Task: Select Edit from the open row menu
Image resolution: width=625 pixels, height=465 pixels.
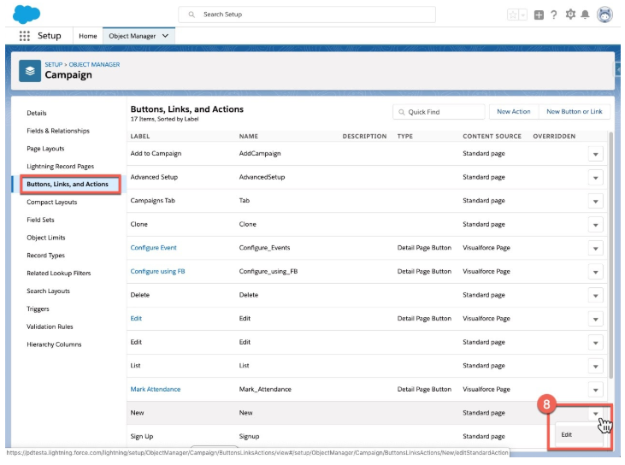Action: click(567, 435)
